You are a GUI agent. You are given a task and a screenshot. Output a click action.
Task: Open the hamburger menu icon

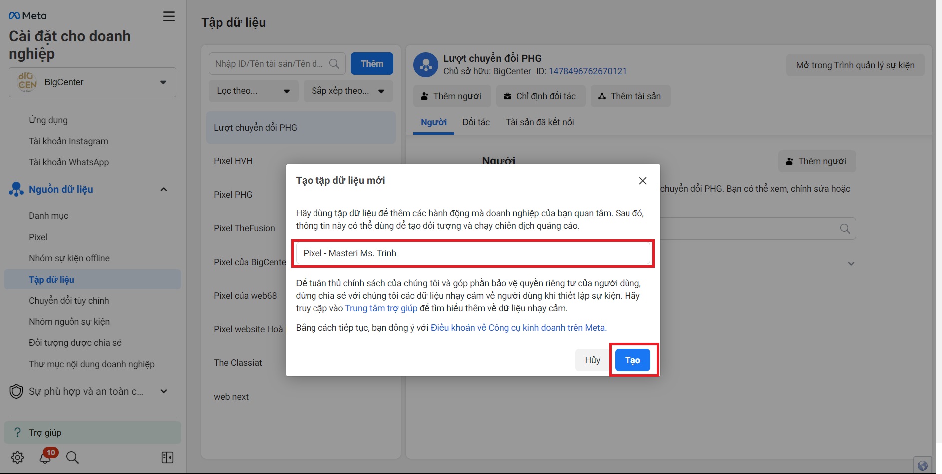tap(169, 16)
